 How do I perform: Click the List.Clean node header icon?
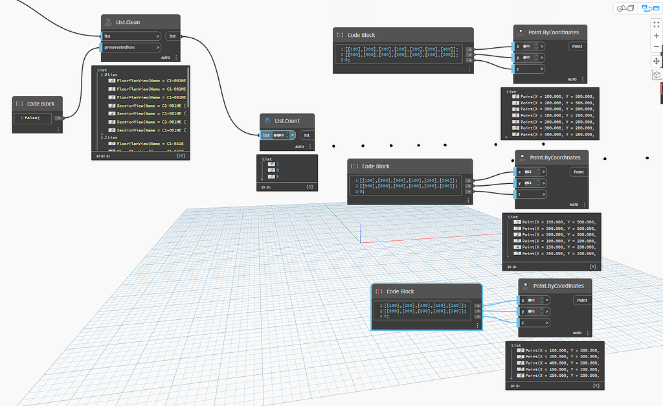tap(109, 21)
